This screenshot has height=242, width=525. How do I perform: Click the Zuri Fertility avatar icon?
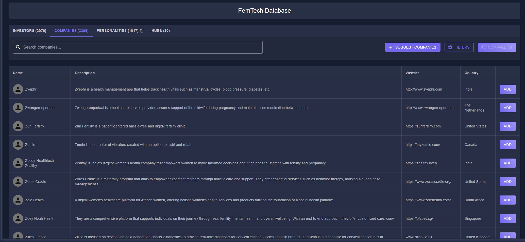[18, 126]
